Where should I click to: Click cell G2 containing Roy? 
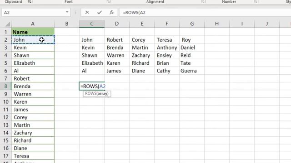click(x=192, y=40)
